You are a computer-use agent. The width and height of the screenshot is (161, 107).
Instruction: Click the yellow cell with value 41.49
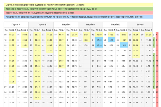[61, 35]
